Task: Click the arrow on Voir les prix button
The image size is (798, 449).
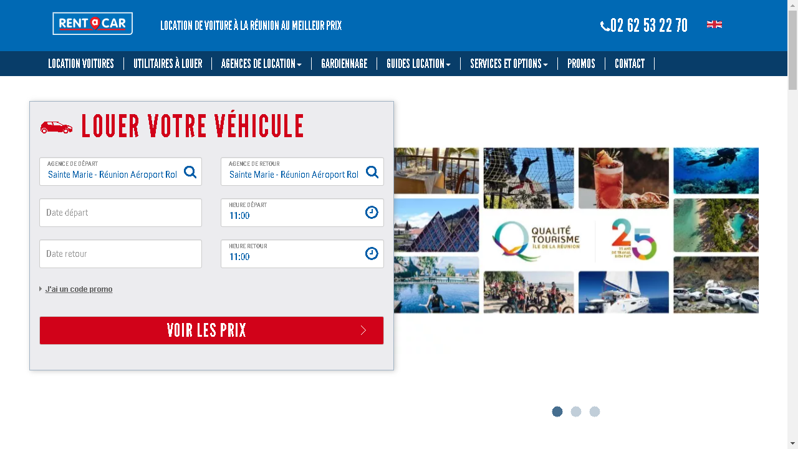Action: pyautogui.click(x=363, y=331)
